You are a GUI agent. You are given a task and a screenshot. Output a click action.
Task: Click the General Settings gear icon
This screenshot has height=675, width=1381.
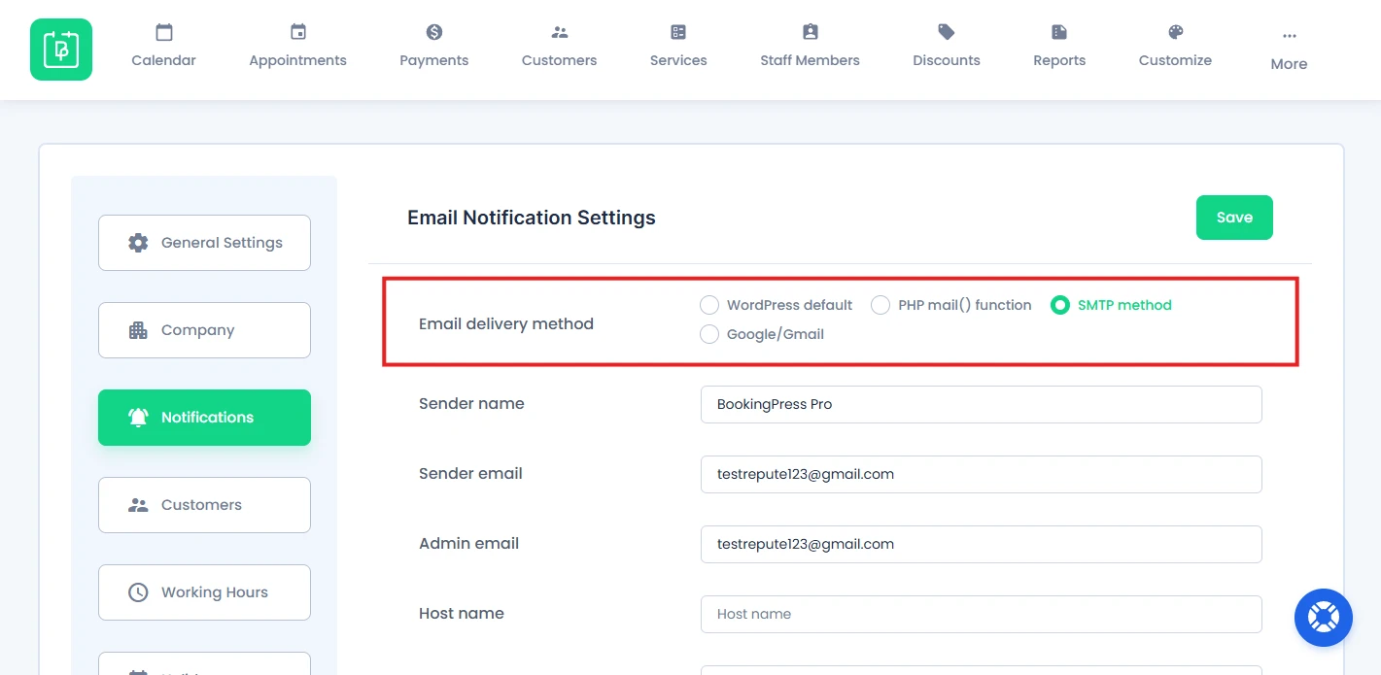(x=138, y=243)
